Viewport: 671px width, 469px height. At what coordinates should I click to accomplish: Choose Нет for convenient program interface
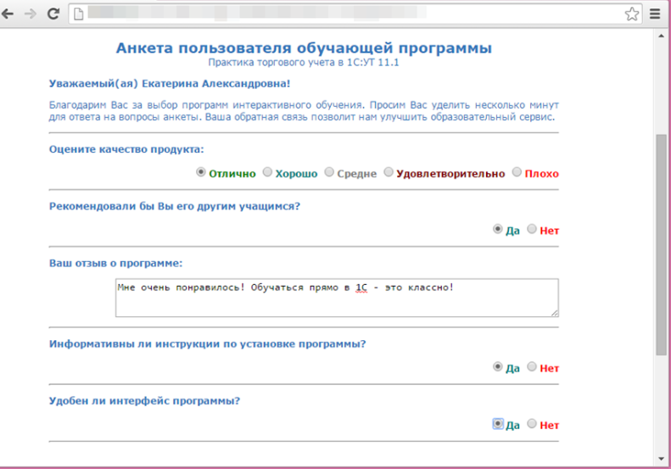tap(532, 424)
